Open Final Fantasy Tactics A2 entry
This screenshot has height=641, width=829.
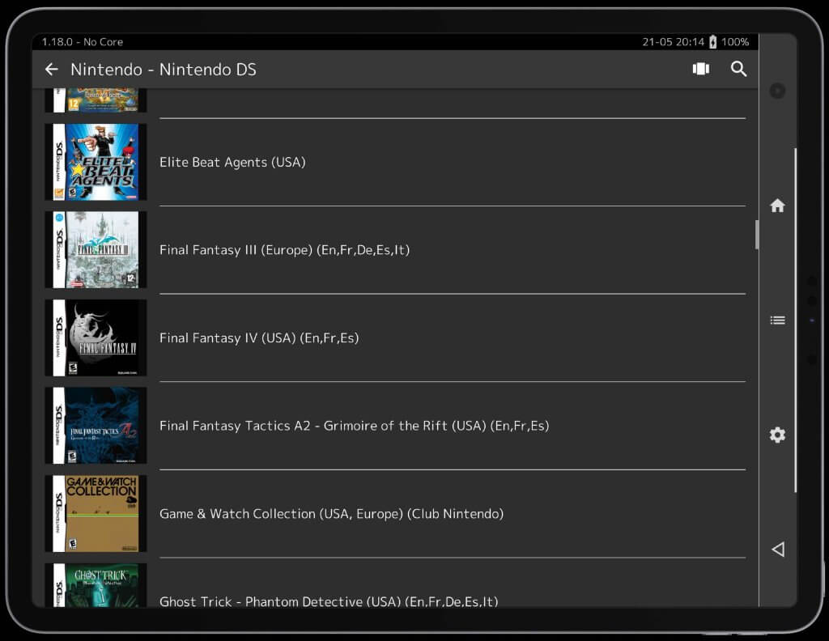pos(354,425)
